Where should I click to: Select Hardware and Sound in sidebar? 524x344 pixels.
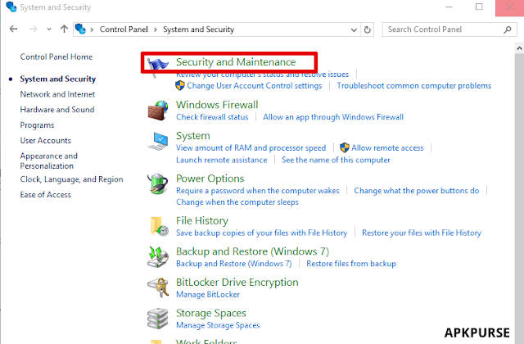point(57,110)
